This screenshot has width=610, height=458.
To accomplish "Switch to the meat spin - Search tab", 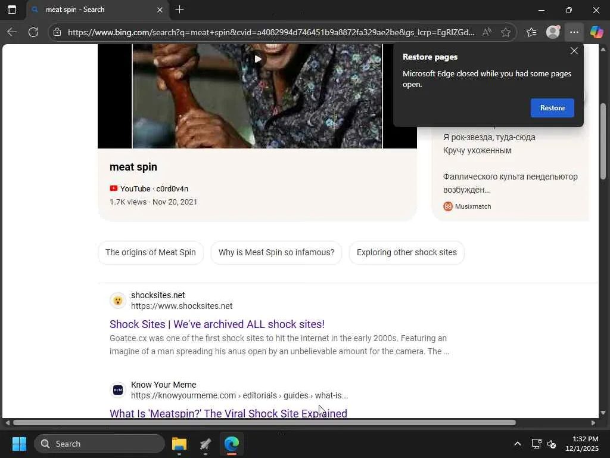I will pos(97,10).
